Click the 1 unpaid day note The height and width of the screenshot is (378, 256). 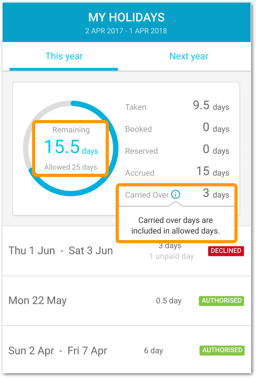171,256
